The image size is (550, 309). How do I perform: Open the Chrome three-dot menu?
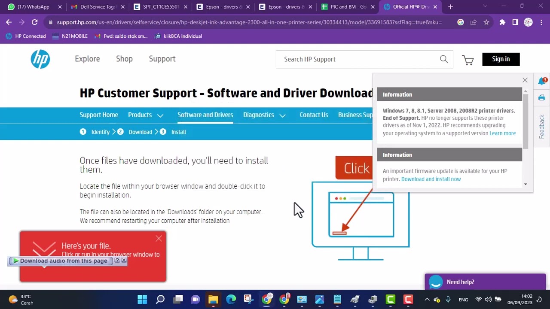[541, 22]
